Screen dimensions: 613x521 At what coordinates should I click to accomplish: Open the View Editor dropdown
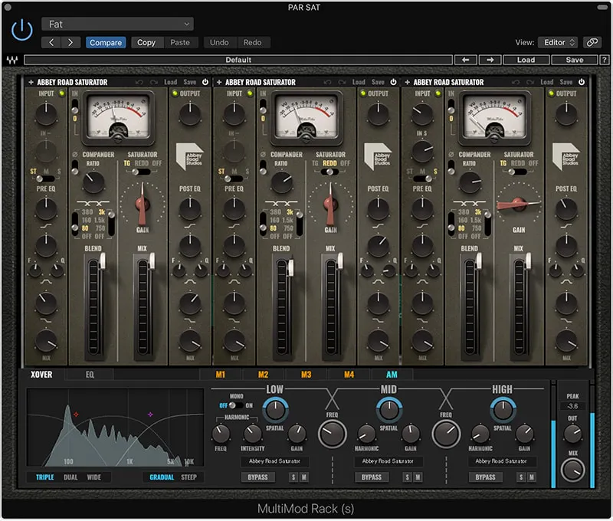click(x=558, y=42)
